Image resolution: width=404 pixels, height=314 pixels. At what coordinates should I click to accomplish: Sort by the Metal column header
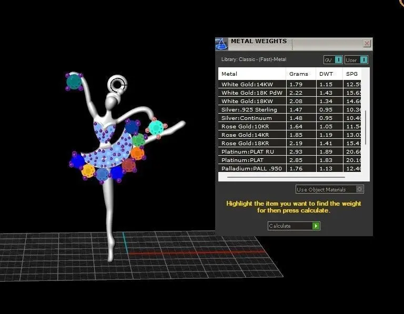pos(252,74)
